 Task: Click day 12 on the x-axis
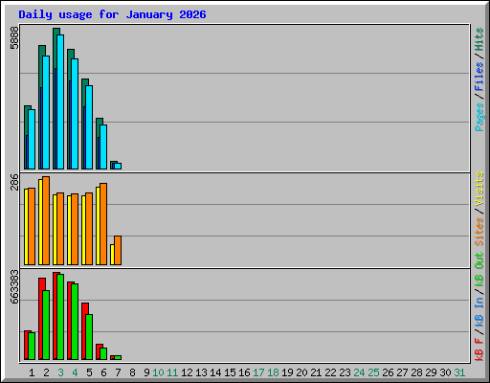187,372
